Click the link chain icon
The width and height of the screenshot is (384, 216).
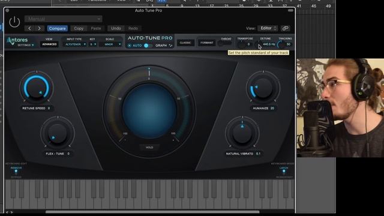(x=285, y=28)
